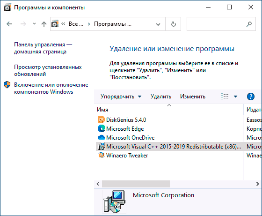Click the 'Издат' publisher column header
Screen dimensions: 262x216
point(253,110)
